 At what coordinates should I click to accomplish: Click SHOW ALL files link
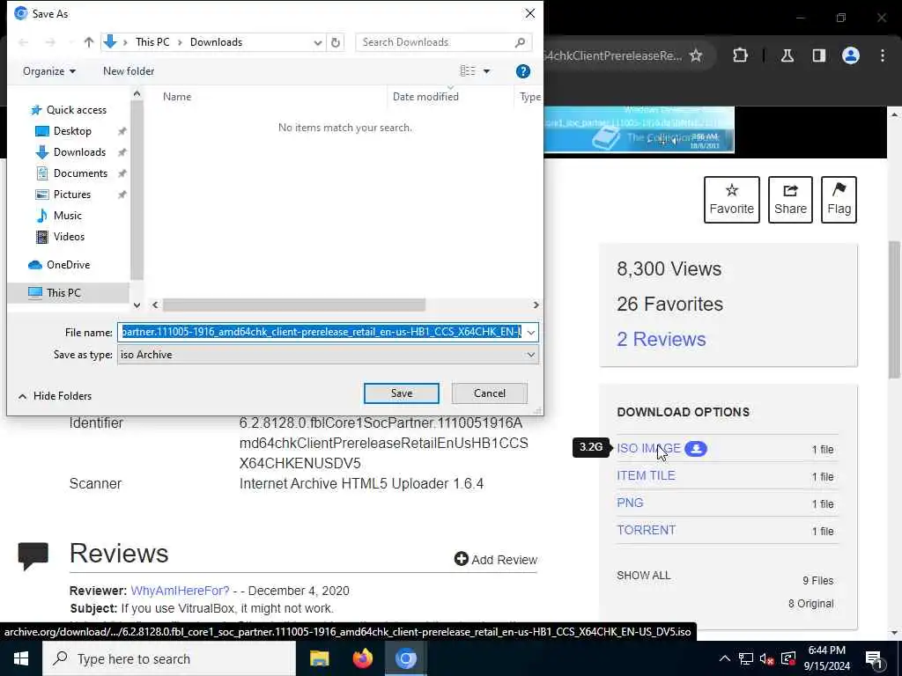click(644, 576)
